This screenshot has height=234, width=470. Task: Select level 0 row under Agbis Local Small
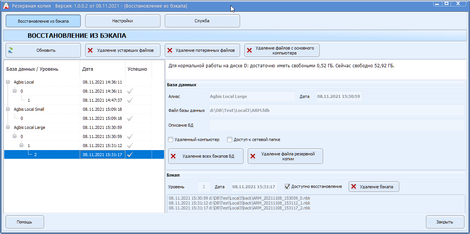coord(84,118)
